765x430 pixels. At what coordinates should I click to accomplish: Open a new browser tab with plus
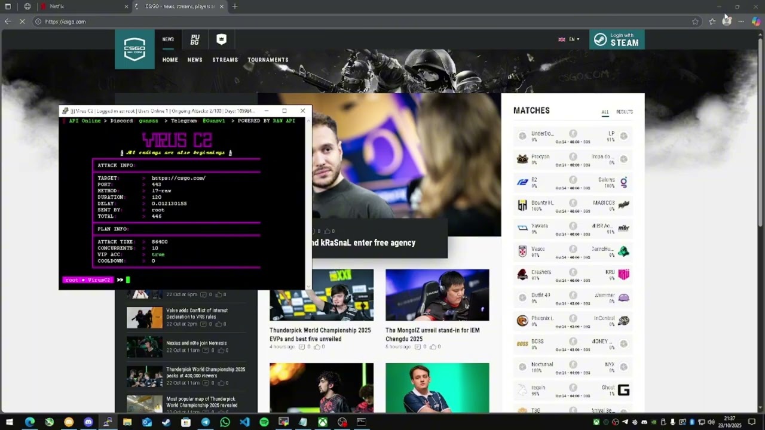click(235, 7)
